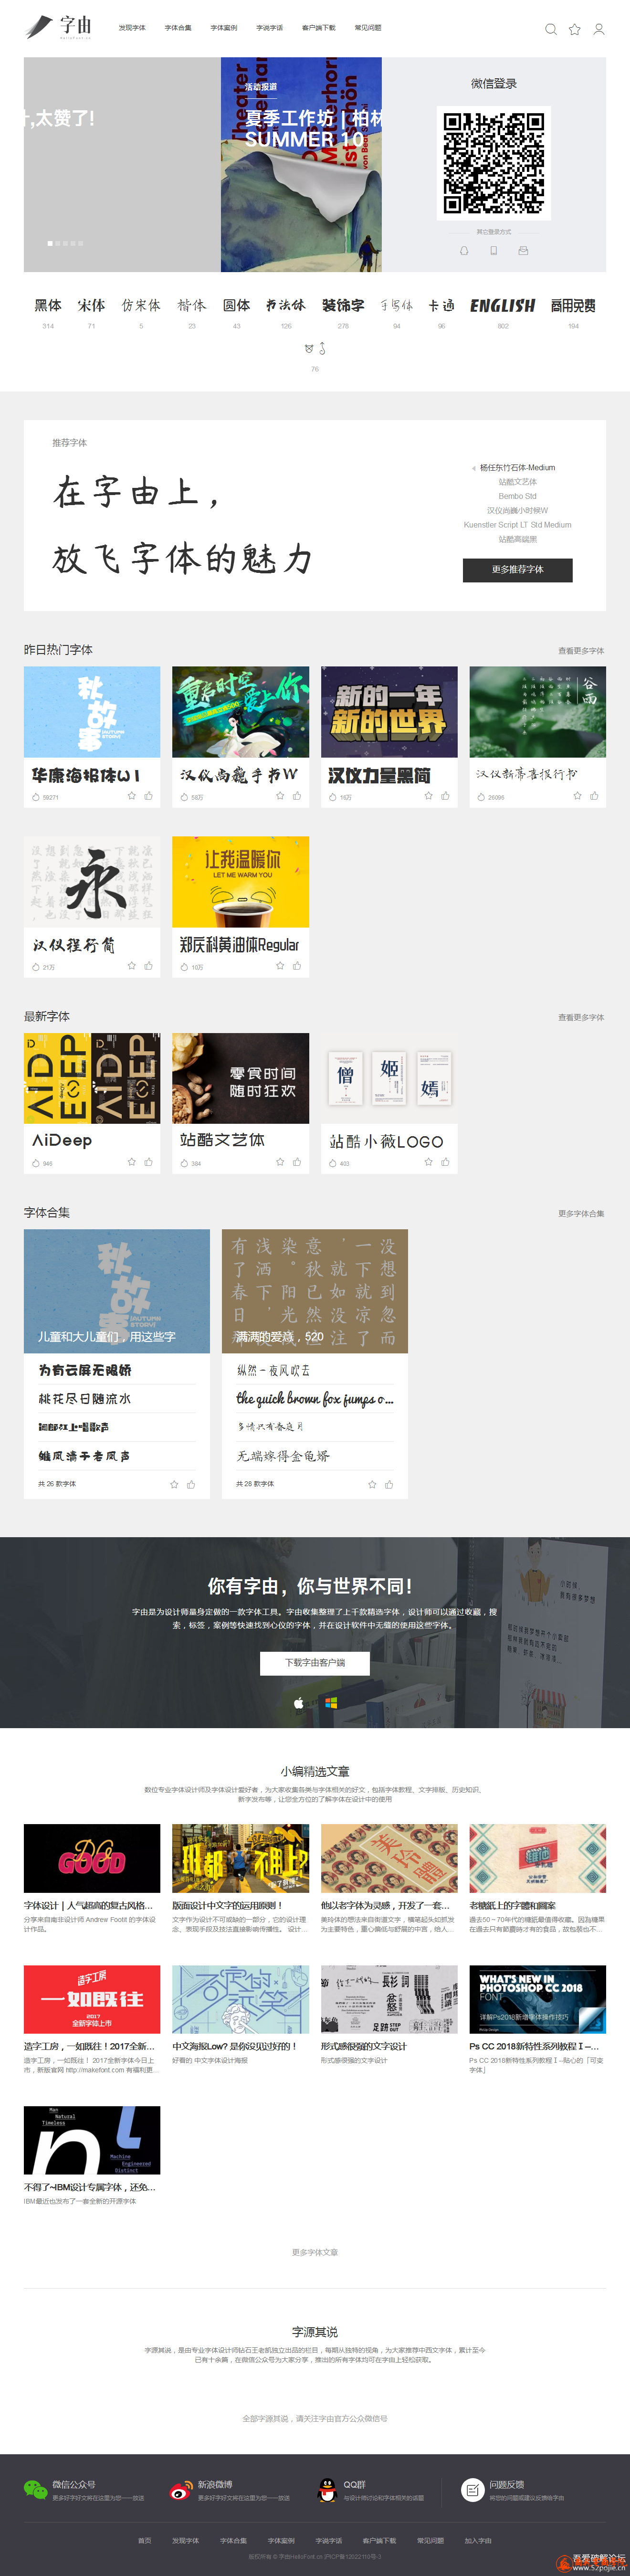Image resolution: width=630 pixels, height=2576 pixels.
Task: Click the Apple download icon
Action: click(298, 1702)
